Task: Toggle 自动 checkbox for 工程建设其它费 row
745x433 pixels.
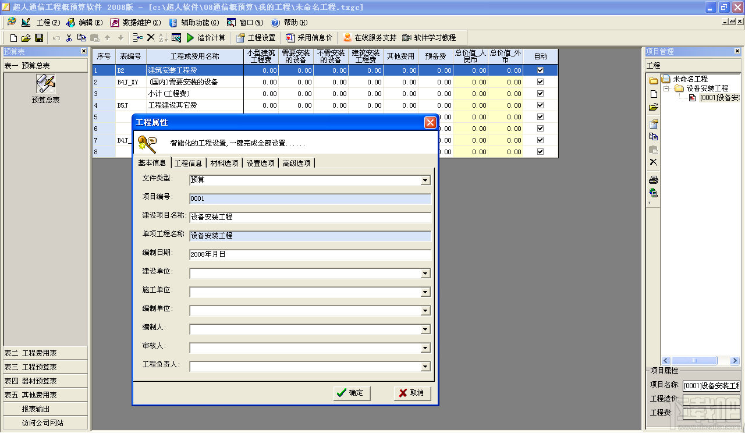Action: (540, 105)
